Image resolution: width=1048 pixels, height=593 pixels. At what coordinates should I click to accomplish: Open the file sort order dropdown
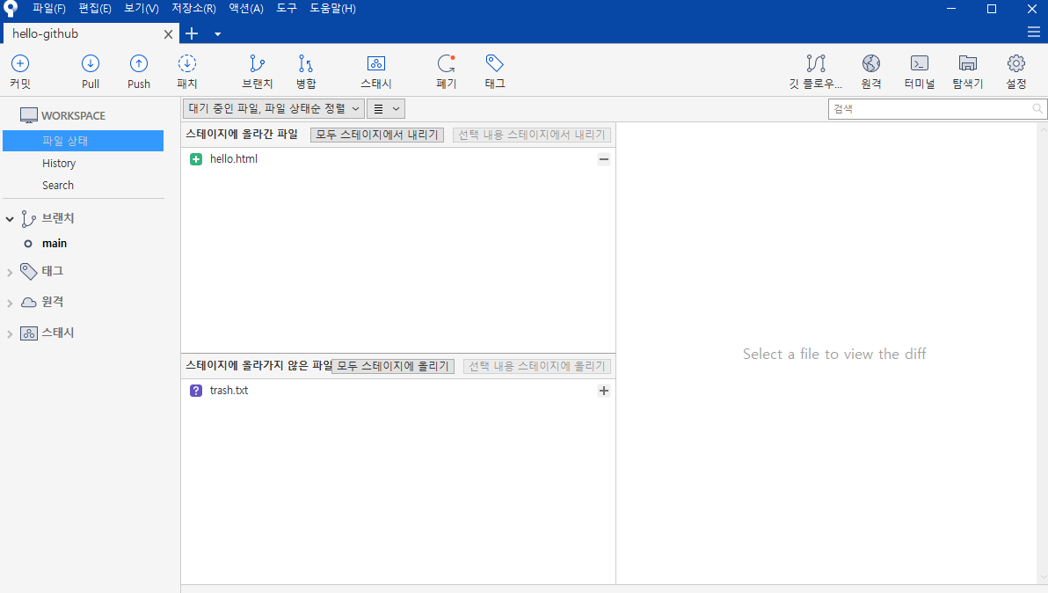273,108
